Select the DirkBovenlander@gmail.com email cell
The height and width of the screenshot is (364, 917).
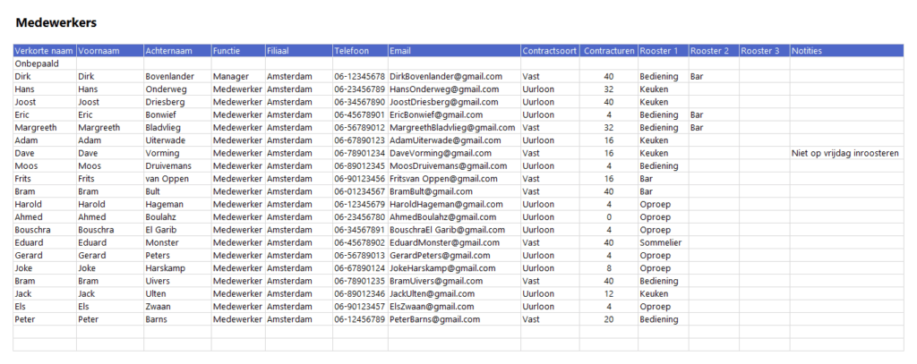click(x=445, y=77)
